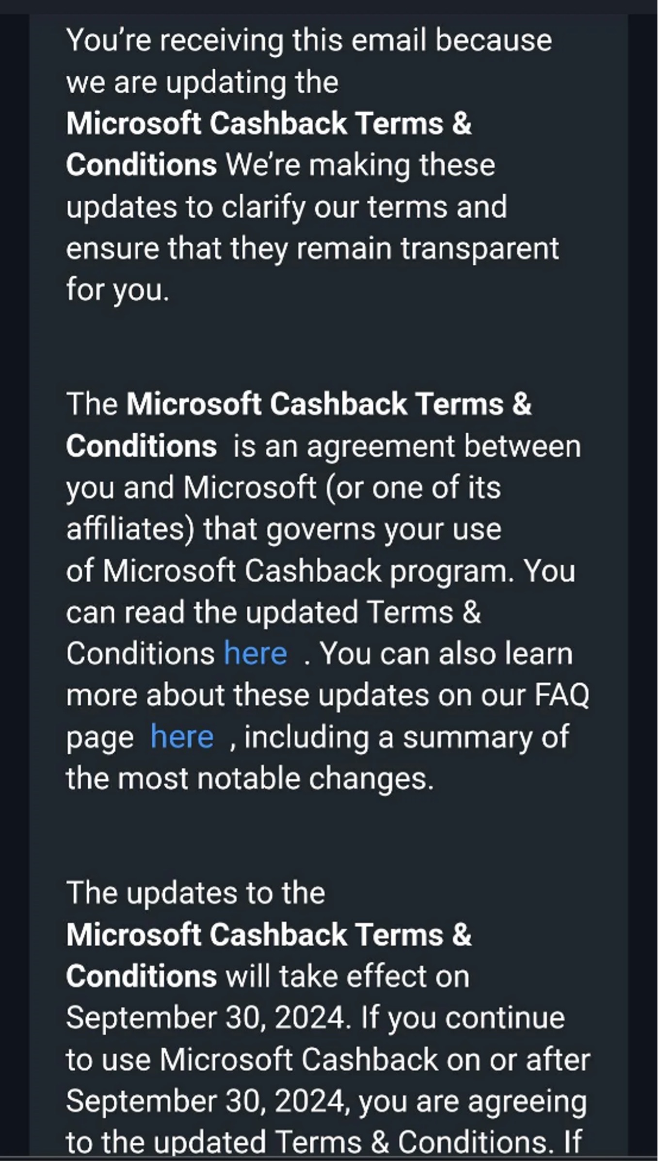Viewport: 659px width, 1163px height.
Task: Select the 'affiliates) that governs your use' line
Action: coord(284,529)
